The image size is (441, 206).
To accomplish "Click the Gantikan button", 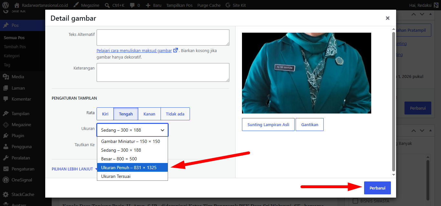I will pyautogui.click(x=310, y=125).
